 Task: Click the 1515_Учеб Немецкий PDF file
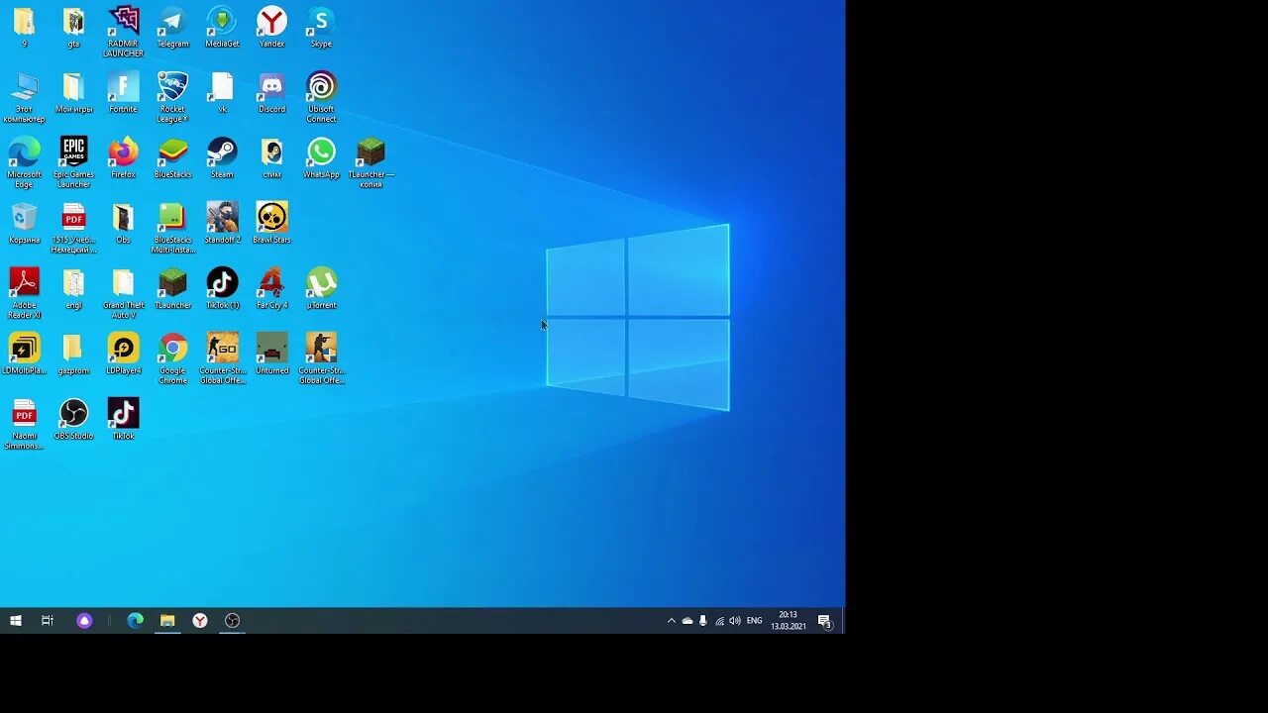pyautogui.click(x=73, y=227)
